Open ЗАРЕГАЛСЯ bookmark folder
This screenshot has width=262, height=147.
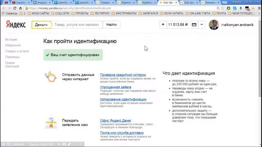[148, 13]
